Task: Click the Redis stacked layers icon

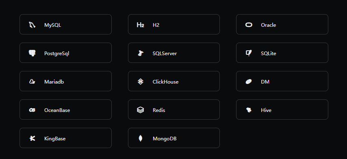Action: (x=140, y=110)
